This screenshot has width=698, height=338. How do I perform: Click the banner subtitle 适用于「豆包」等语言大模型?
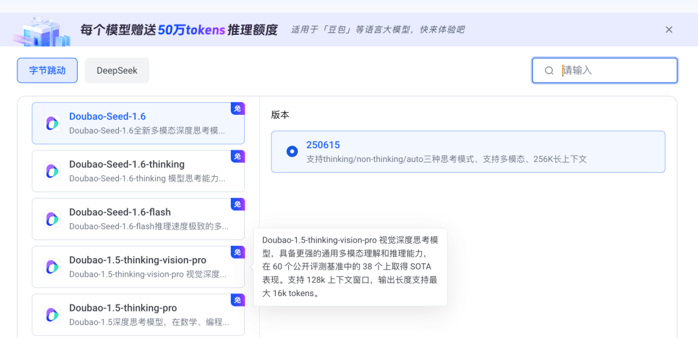coord(378,30)
